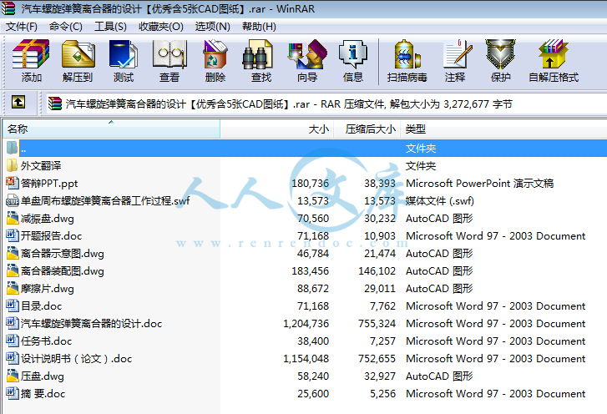Click the compressed size value 146,102
607x414 pixels.
[377, 270]
